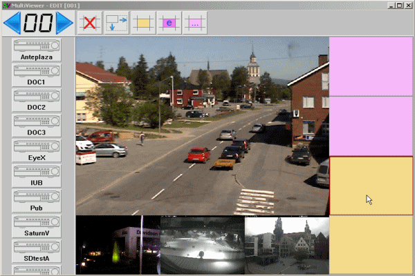Close the MultiViewer window
Image resolution: width=415 pixels, height=276 pixels.
[408, 6]
